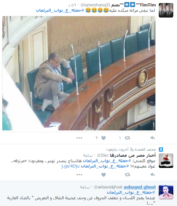The width and height of the screenshot is (177, 206).
Task: Open the @aelsayedgheat tweet timestamp ساعة
Action: (x=85, y=187)
